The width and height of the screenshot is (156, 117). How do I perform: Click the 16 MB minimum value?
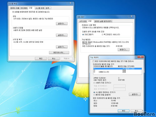tap(113, 100)
